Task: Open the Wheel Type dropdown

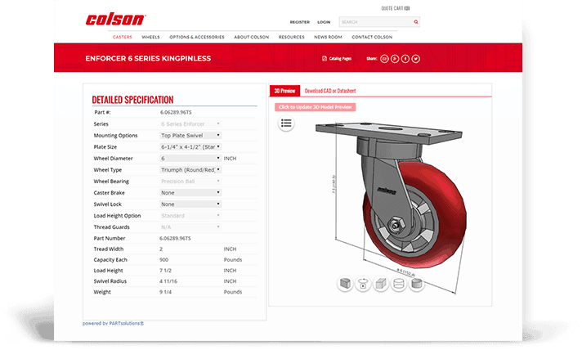Action: tap(190, 170)
